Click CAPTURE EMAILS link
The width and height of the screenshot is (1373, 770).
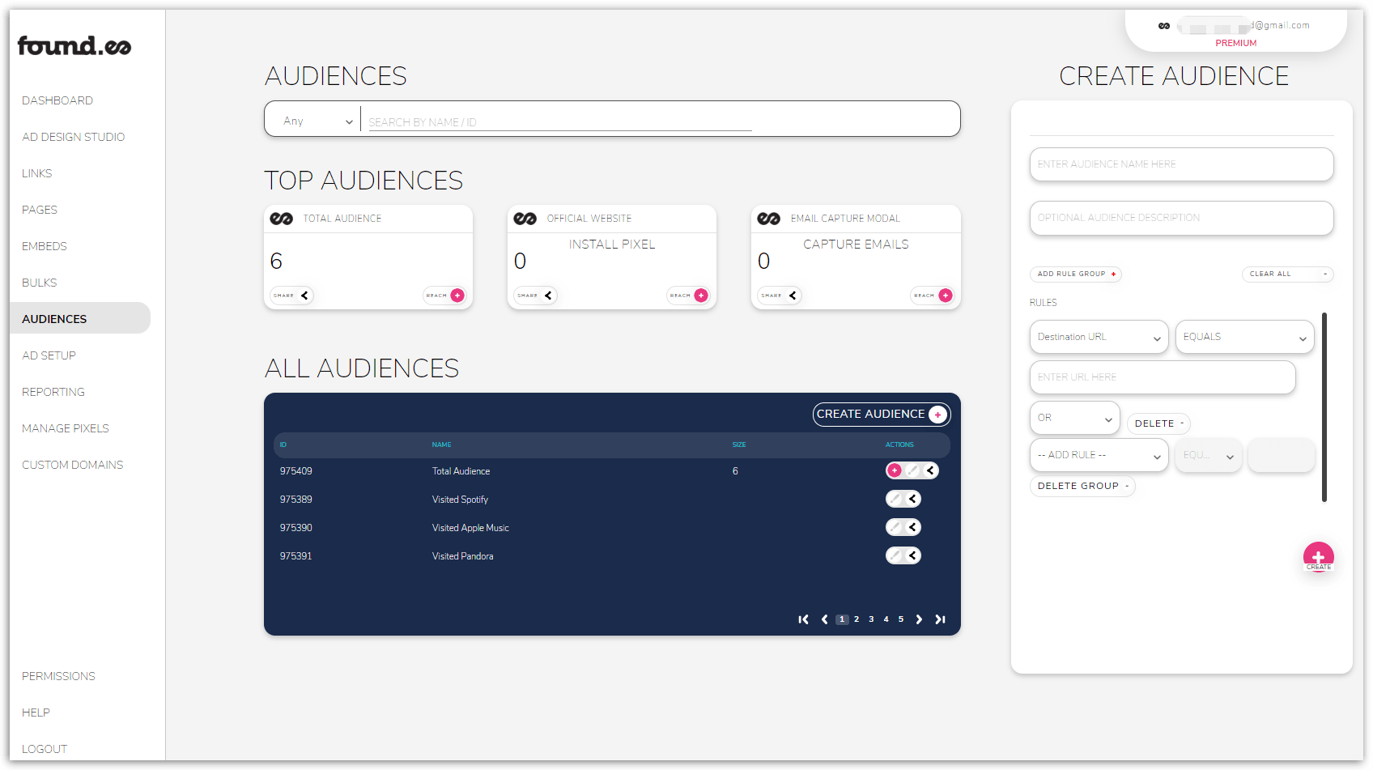pyautogui.click(x=856, y=245)
